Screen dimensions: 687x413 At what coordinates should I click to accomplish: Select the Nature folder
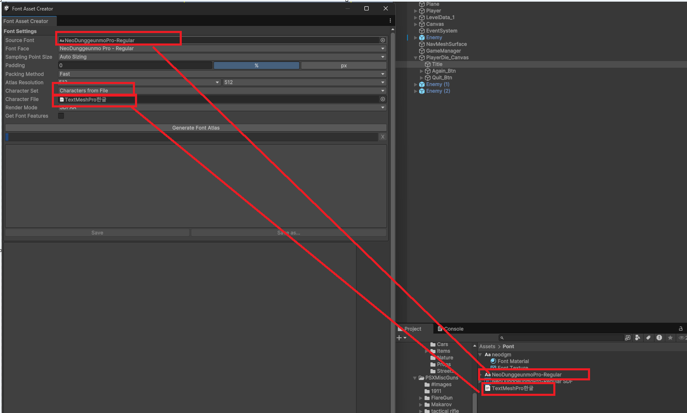click(445, 358)
